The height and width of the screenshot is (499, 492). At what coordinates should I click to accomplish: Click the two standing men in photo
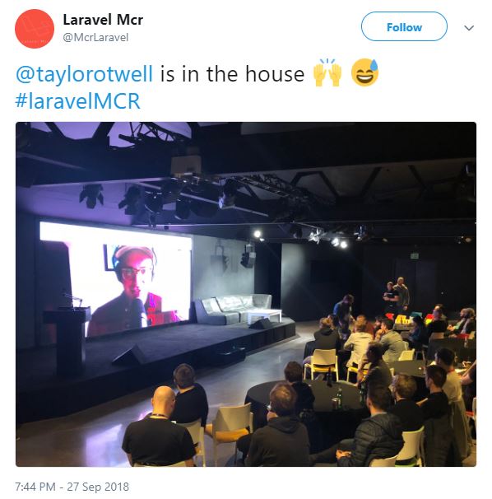click(396, 295)
